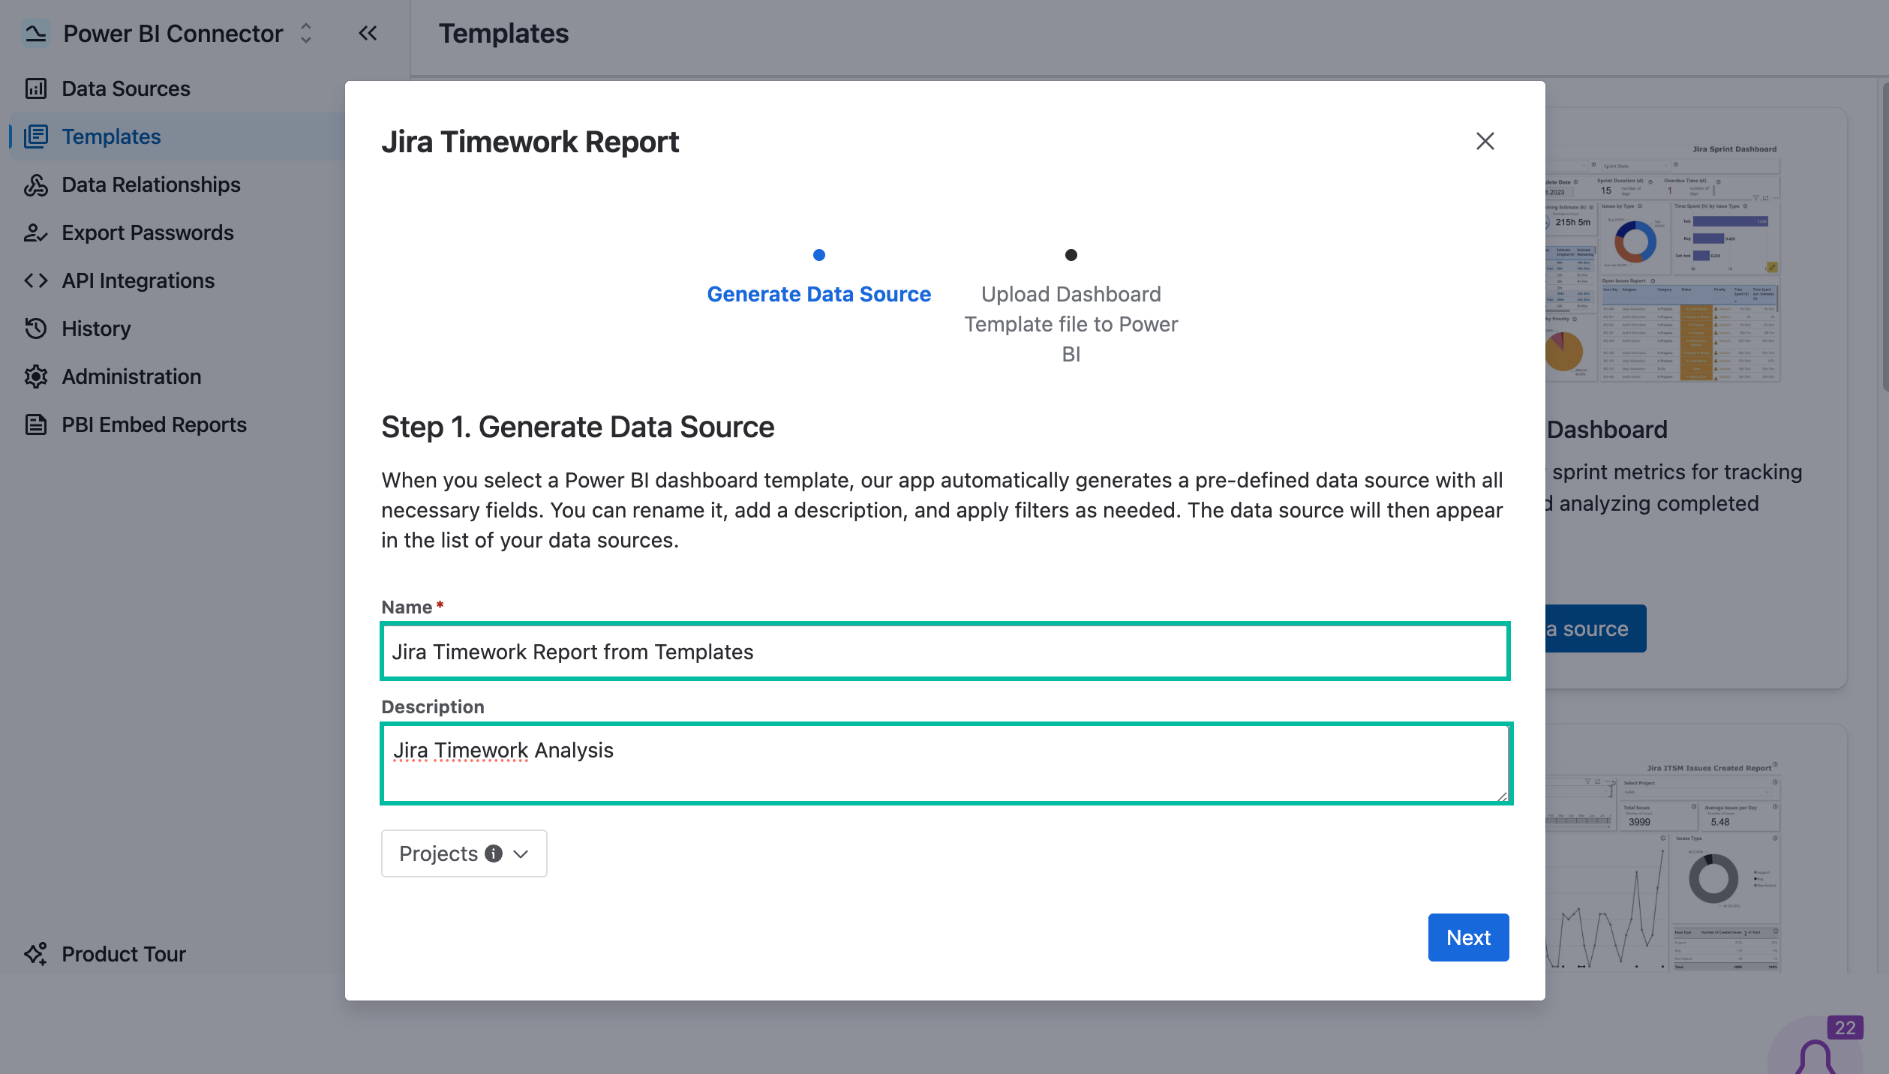Screen dimensions: 1889x1074
Task: Click the Projects dropdown chevron
Action: [x=521, y=854]
